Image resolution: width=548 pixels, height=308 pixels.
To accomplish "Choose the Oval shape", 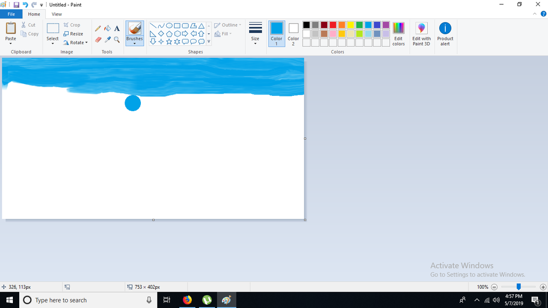I will [x=169, y=26].
